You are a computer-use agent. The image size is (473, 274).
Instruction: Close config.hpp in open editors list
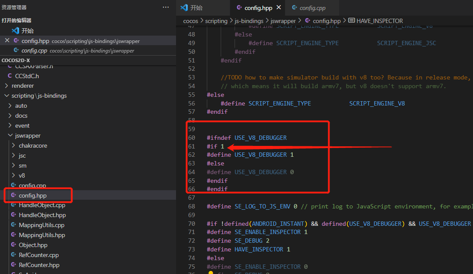coord(7,40)
